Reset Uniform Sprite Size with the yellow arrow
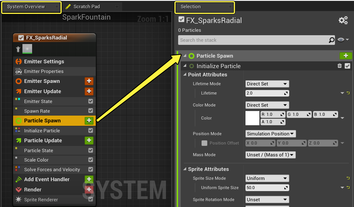 [x=348, y=187]
